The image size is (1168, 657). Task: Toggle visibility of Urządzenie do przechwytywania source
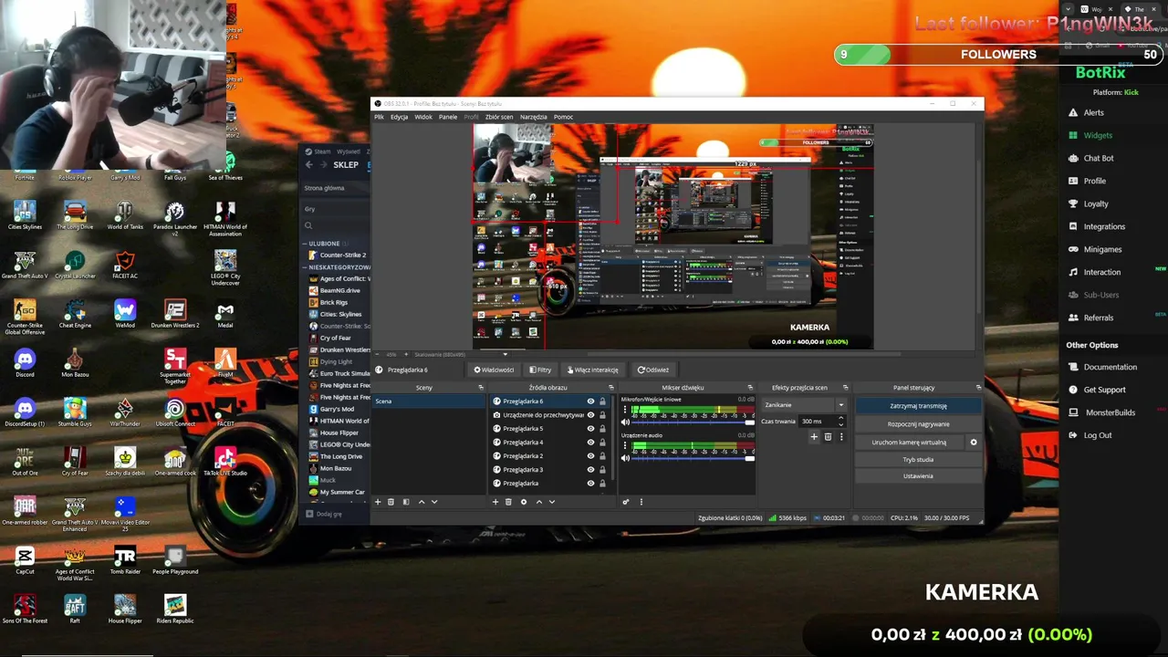click(590, 415)
